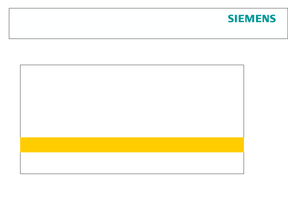Click the empty header box beside the logo
The height and width of the screenshot is (216, 288).
click(118, 23)
